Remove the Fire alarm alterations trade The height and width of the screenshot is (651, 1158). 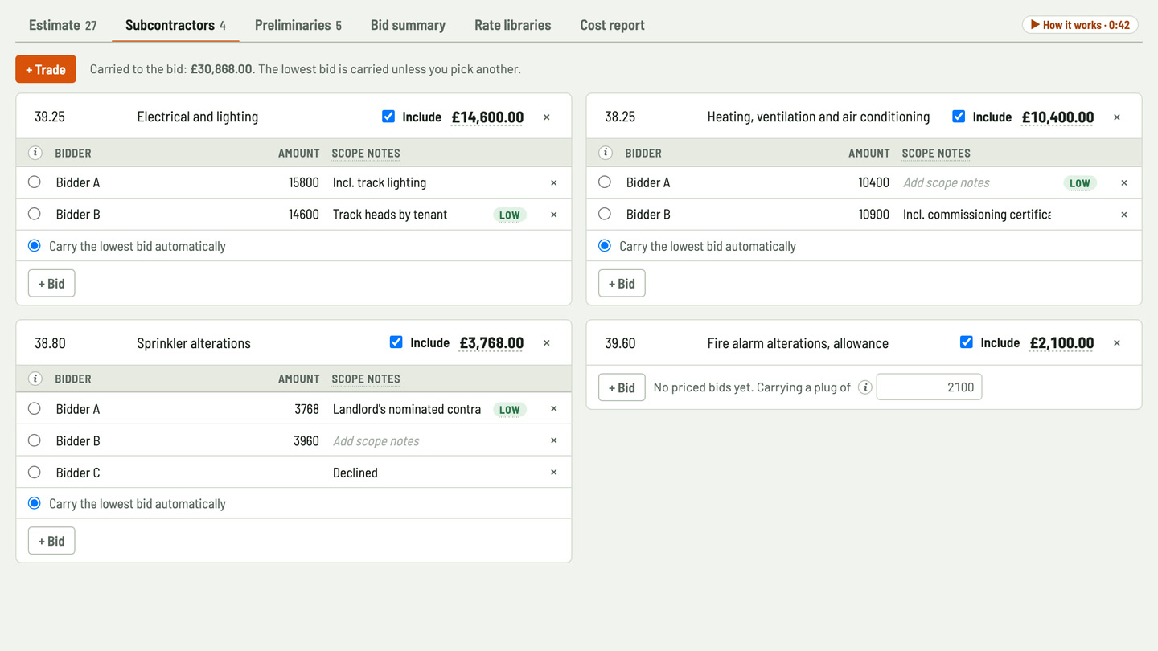click(1117, 343)
